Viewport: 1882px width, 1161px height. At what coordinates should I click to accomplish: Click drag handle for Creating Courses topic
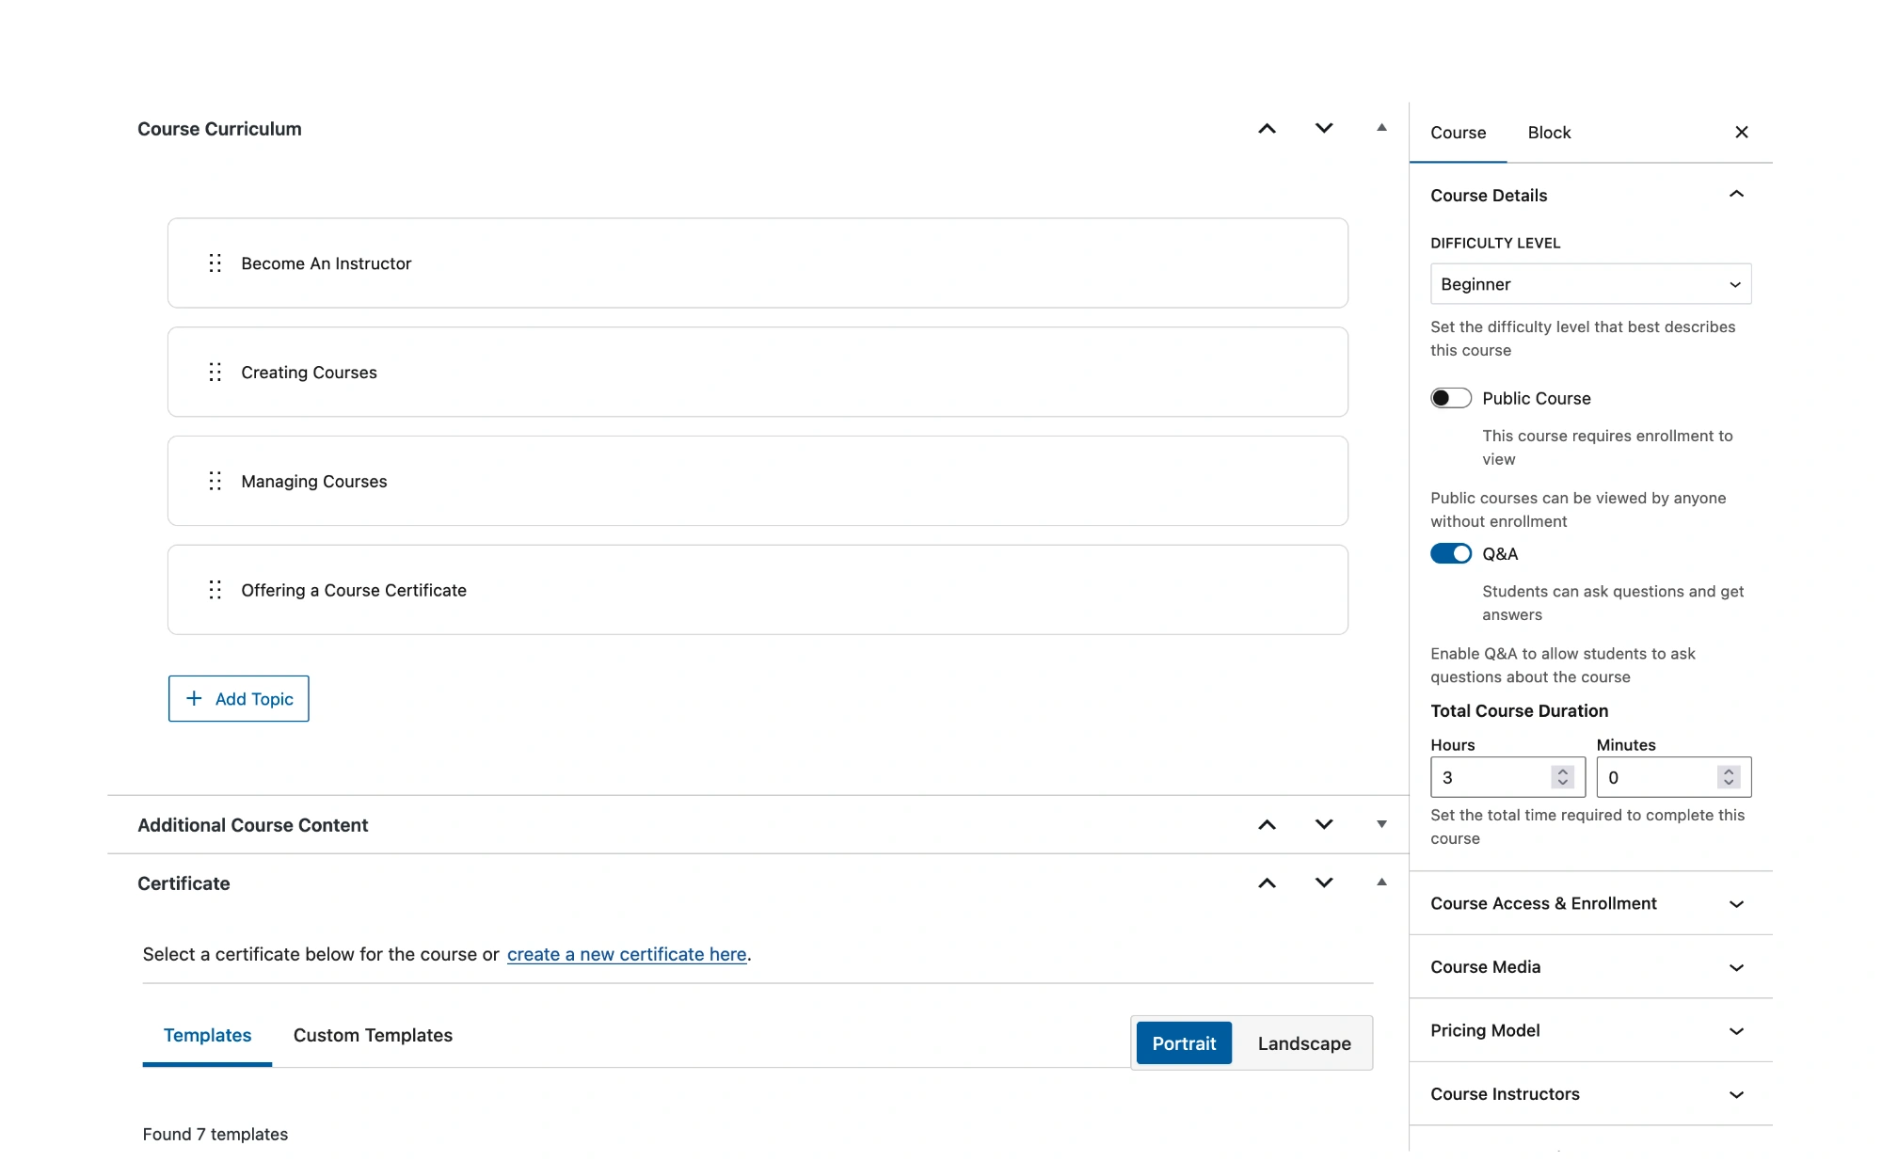click(215, 373)
